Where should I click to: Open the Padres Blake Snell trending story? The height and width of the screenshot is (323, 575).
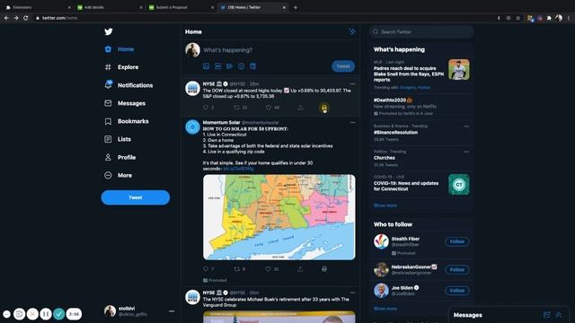pos(421,74)
